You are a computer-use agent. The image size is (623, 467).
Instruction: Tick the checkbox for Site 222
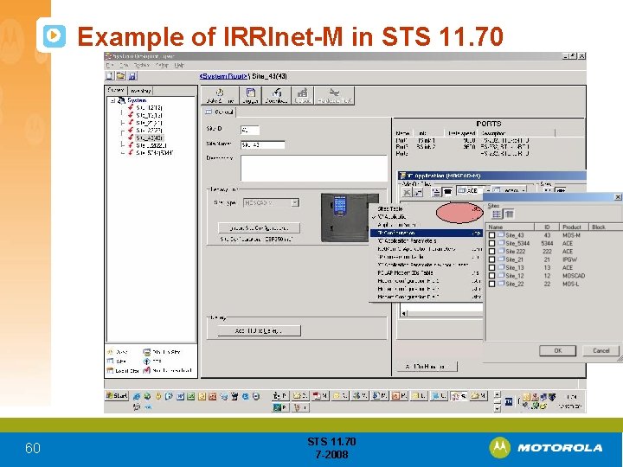pos(491,252)
